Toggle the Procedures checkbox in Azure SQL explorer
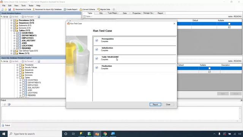 pyautogui.click(x=20, y=65)
